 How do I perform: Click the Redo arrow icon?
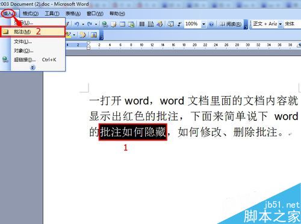[x=90, y=24]
